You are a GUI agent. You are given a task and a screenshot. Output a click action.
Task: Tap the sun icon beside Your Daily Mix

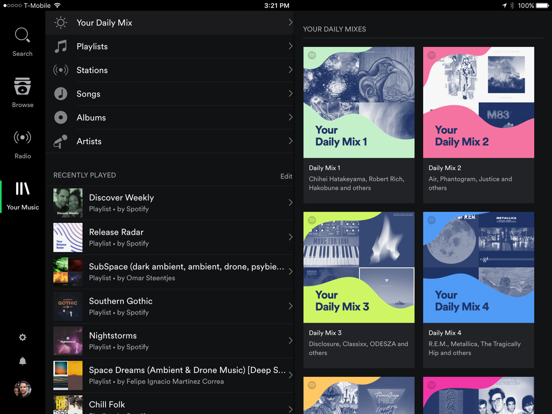click(61, 23)
